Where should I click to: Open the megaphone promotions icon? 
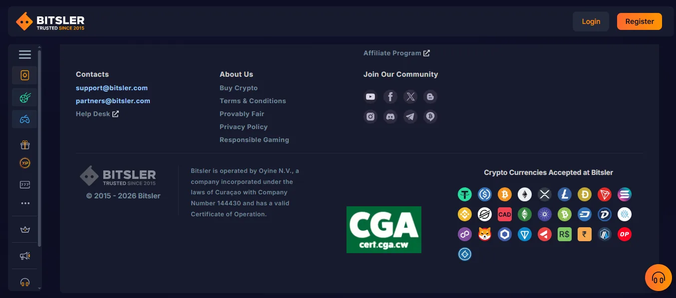(x=25, y=256)
